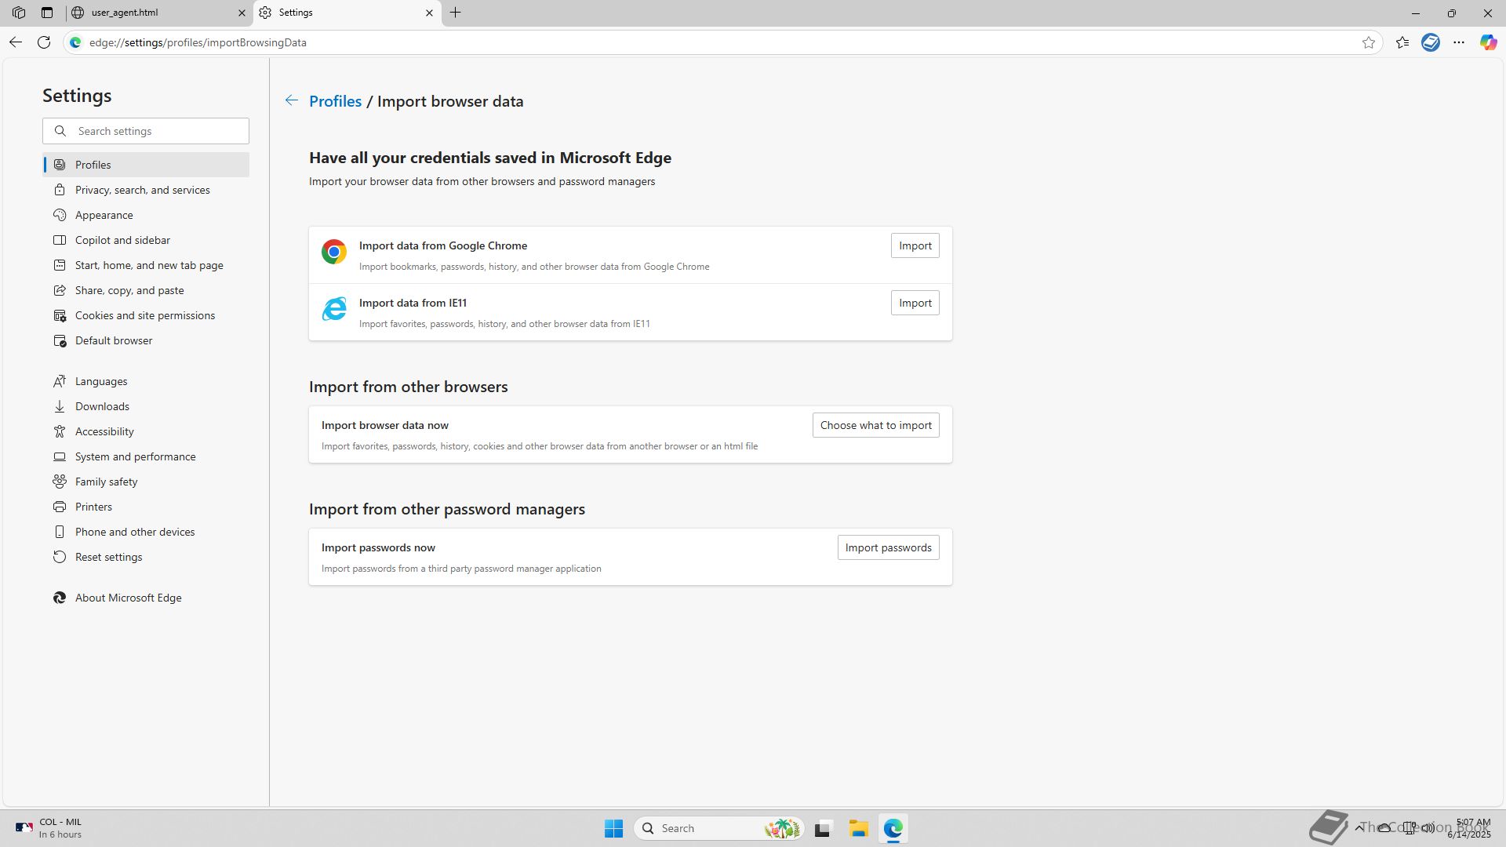Select System and performance menu item
This screenshot has width=1506, height=847.
point(136,456)
